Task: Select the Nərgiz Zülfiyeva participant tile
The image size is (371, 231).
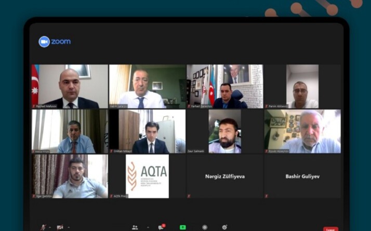Action: (225, 176)
